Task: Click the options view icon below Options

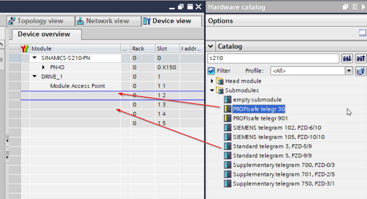Action: [362, 33]
